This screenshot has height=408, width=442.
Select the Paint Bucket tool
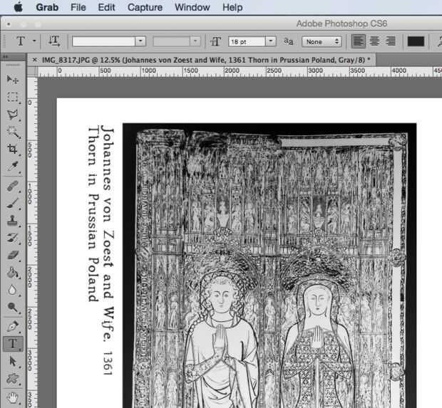(x=12, y=273)
